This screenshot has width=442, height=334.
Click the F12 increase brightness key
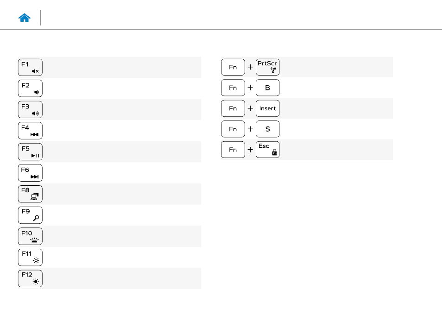[30, 279]
